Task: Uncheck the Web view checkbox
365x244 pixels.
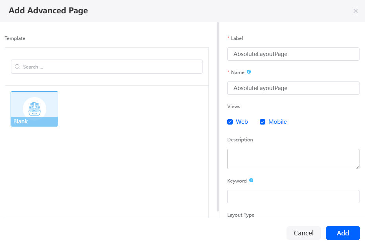Action: pyautogui.click(x=230, y=122)
